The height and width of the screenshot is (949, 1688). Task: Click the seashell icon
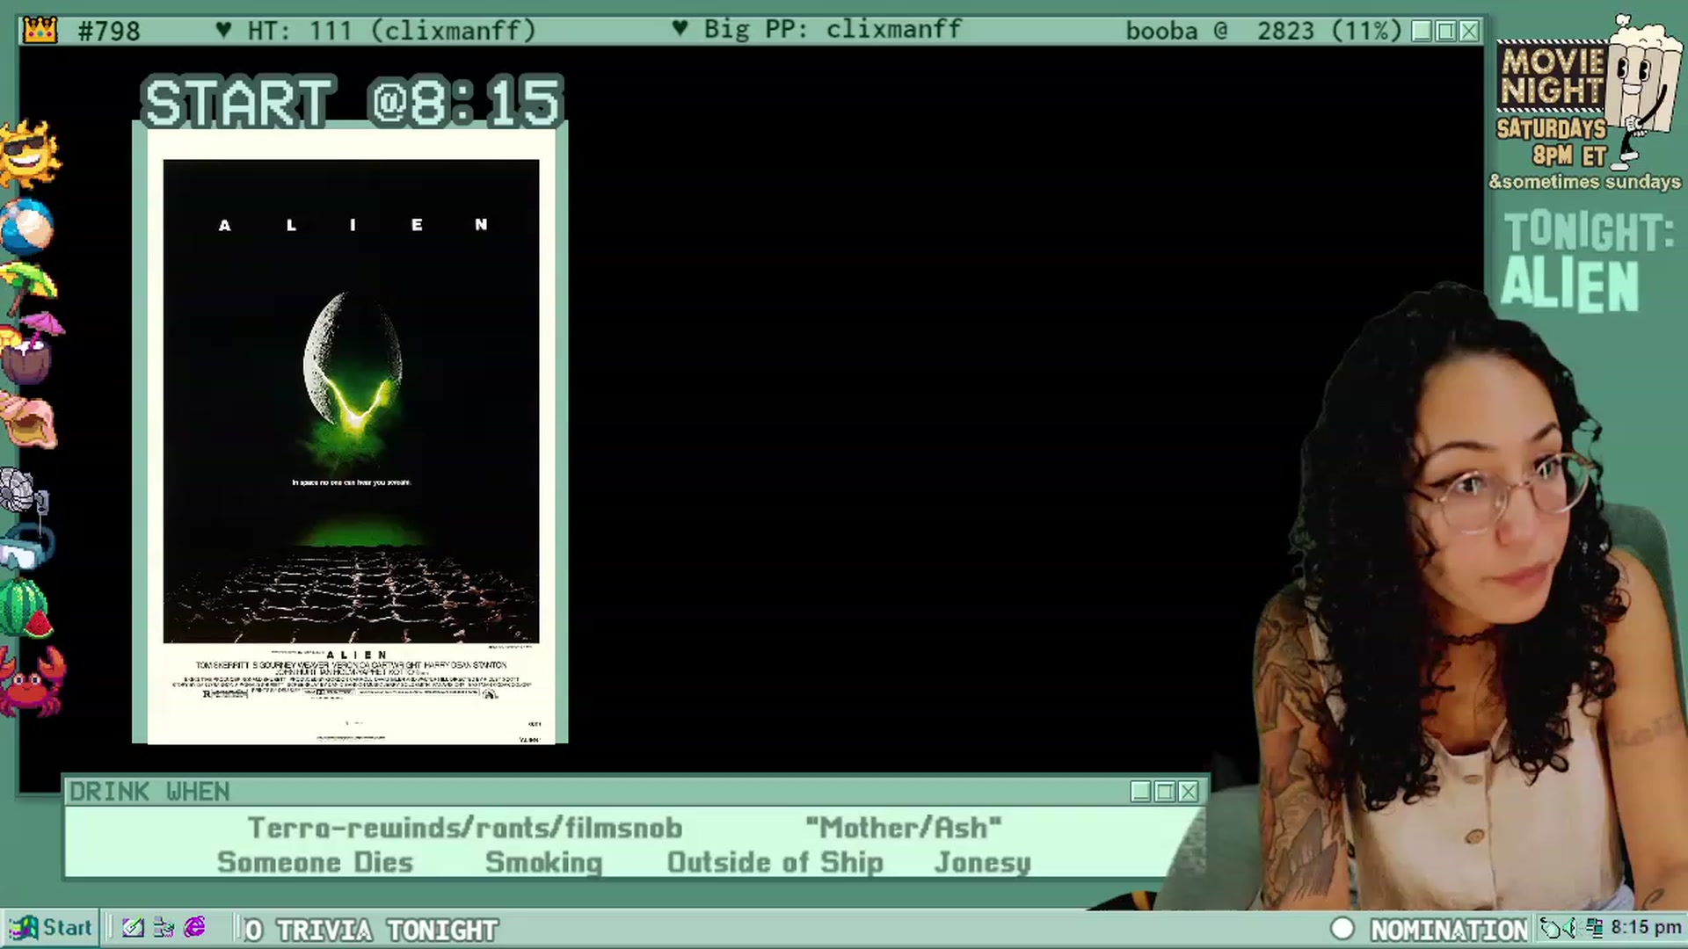[30, 420]
